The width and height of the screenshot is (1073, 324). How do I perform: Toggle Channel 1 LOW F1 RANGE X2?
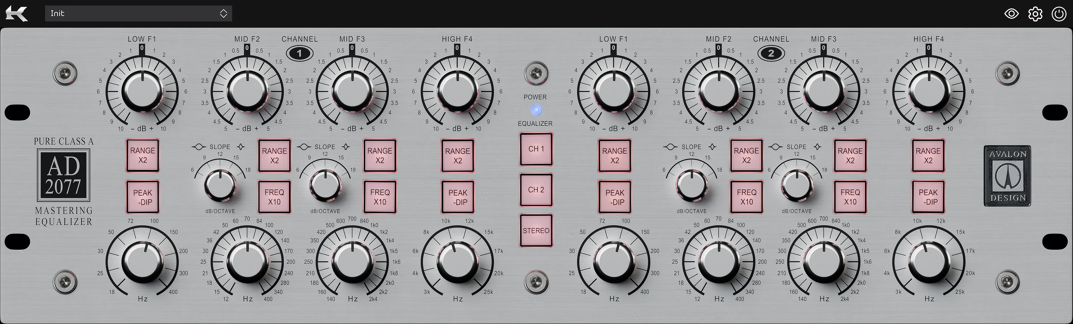142,155
